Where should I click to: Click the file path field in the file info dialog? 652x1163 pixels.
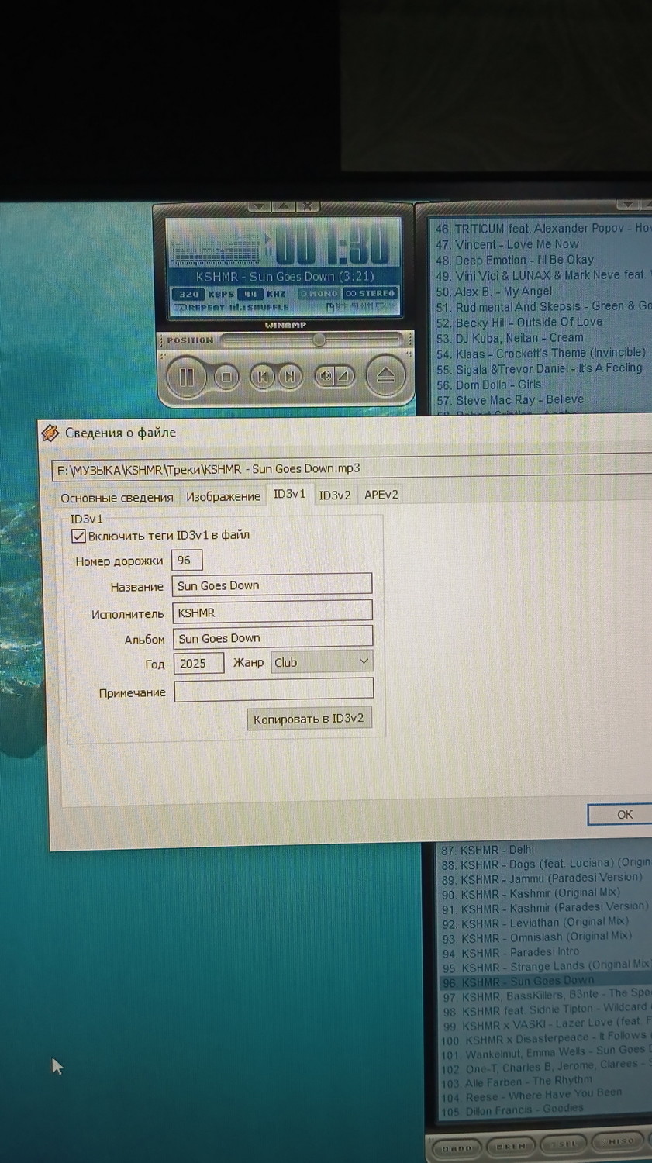coord(352,468)
